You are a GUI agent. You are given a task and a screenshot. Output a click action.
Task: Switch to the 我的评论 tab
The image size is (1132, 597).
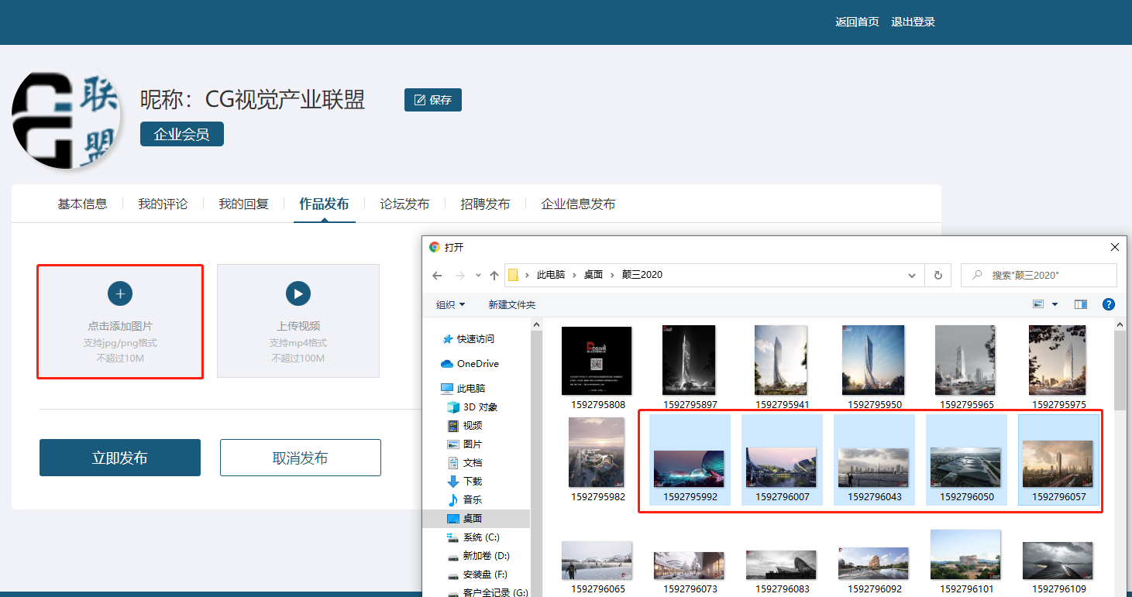[163, 204]
